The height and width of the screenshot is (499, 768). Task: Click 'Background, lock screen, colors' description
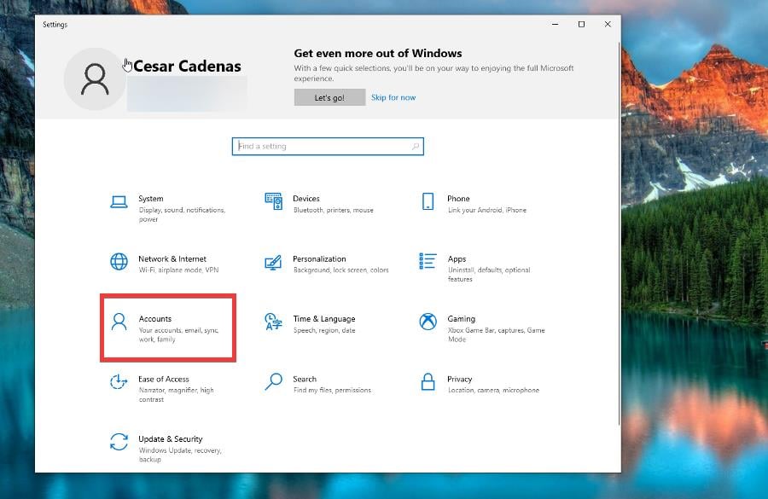pos(340,270)
